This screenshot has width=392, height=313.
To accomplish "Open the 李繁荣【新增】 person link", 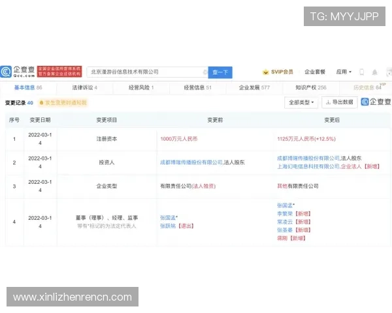I will (294, 214).
